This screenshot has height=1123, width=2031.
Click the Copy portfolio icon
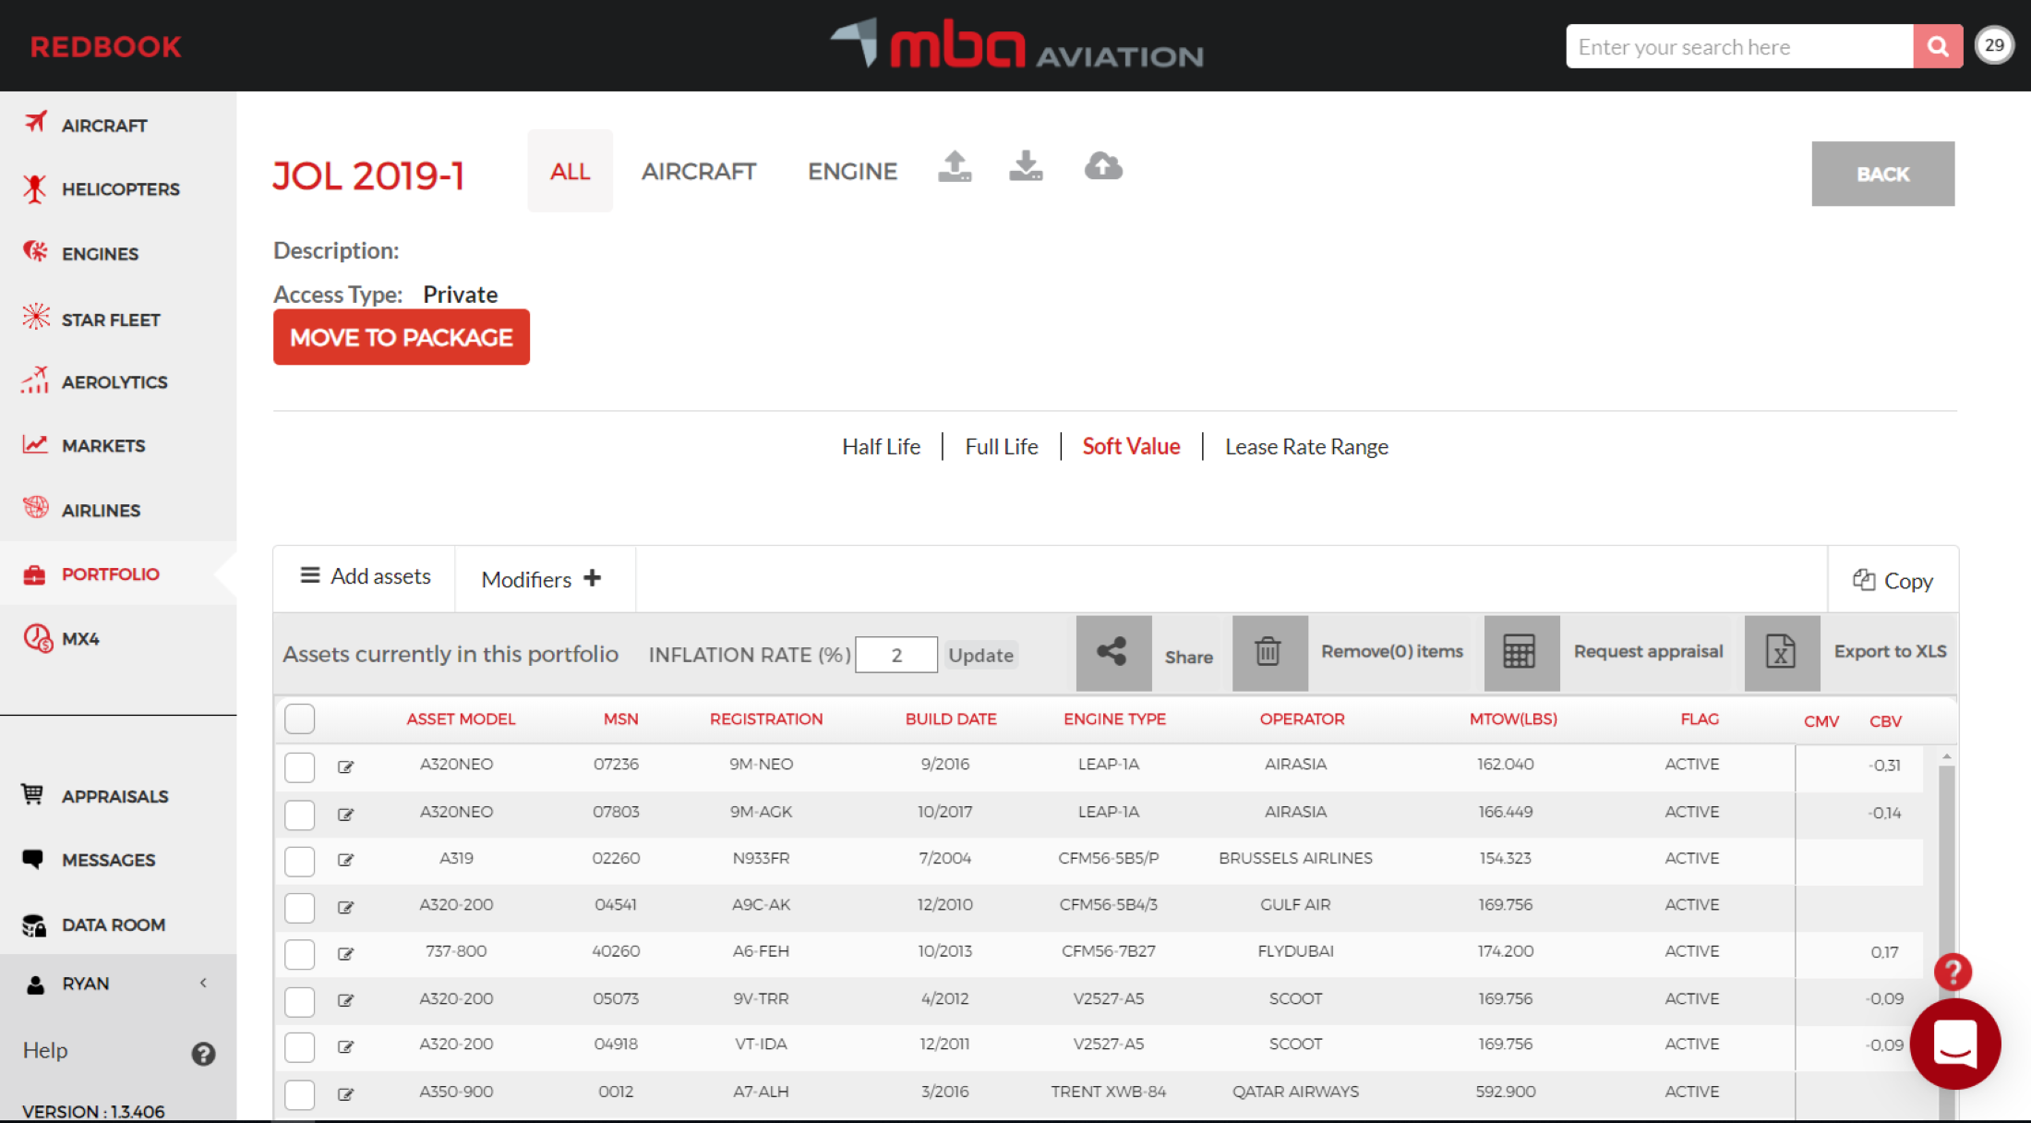pos(1864,580)
